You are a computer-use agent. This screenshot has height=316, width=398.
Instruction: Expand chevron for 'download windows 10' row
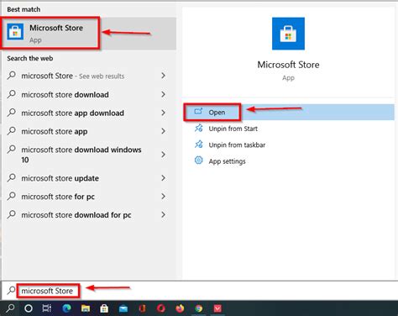pyautogui.click(x=163, y=155)
